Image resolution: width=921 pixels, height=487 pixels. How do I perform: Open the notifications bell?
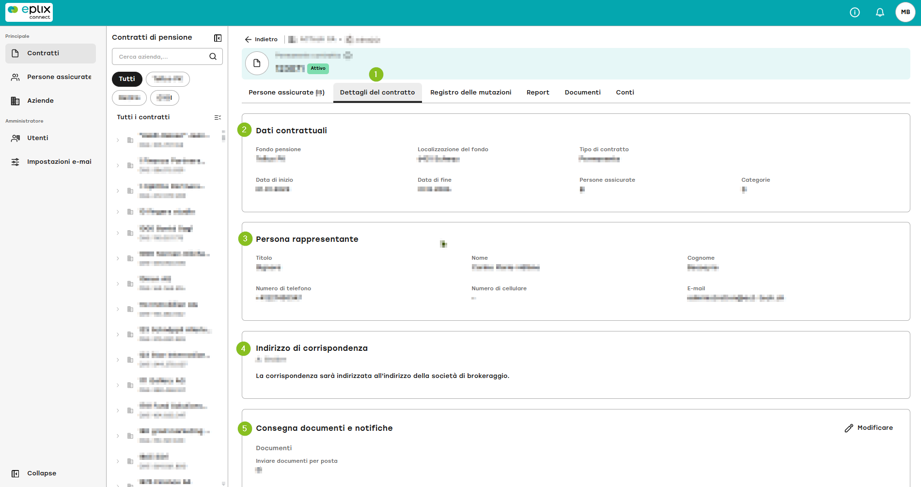(x=880, y=13)
